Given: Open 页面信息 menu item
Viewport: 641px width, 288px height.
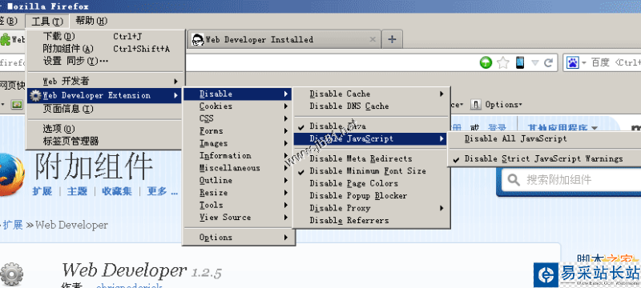Looking at the screenshot, I should click(x=106, y=109).
